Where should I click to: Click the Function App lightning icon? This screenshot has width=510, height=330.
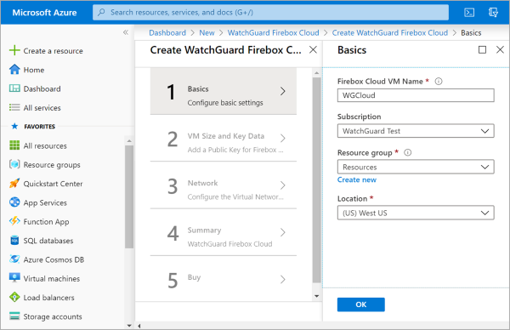[14, 221]
